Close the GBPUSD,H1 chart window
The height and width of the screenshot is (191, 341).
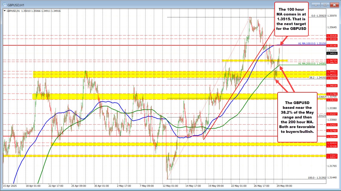334,5
